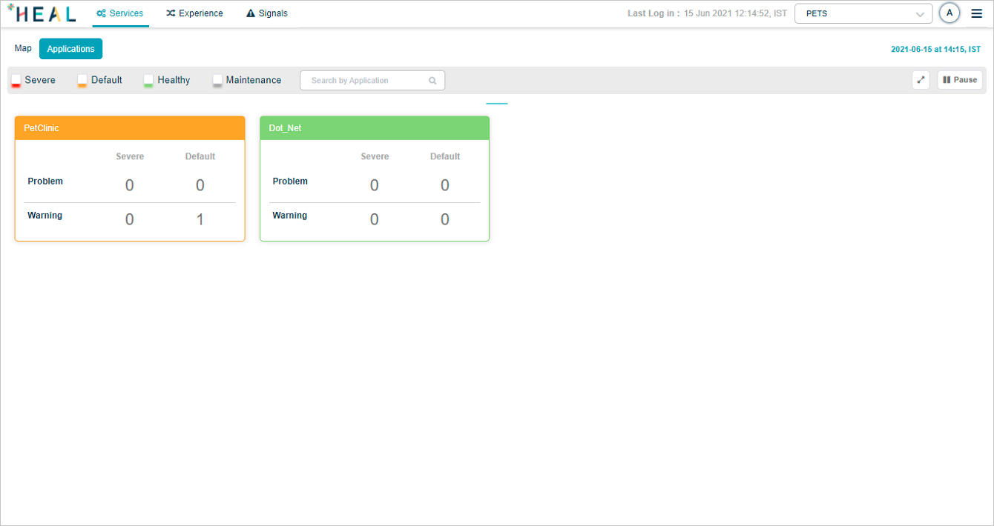This screenshot has width=994, height=526.
Task: Click PetClinic Warning Default count 1
Action: tap(200, 219)
